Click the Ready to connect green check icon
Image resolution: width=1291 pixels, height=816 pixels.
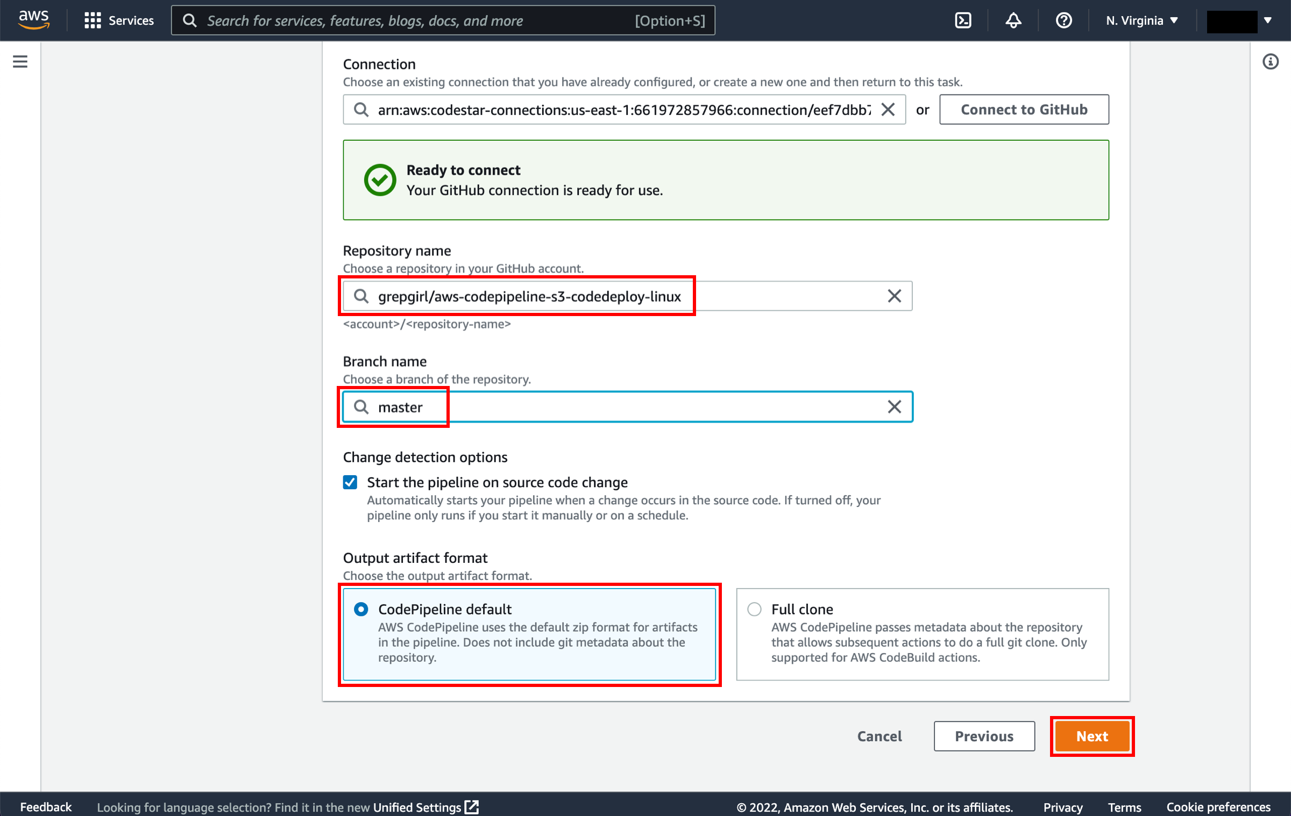click(380, 180)
